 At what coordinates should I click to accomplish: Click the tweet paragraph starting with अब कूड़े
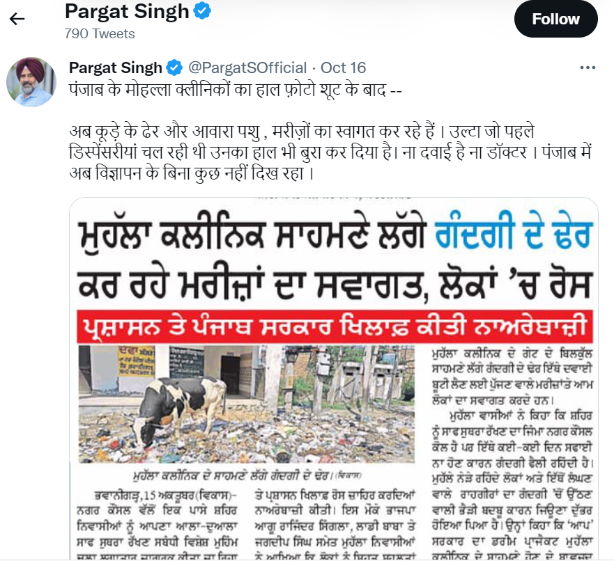330,152
